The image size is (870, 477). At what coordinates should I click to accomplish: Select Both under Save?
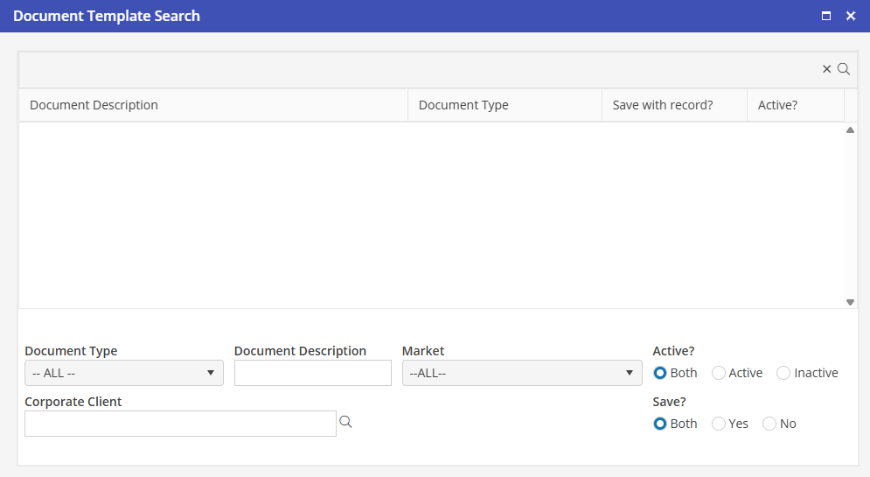[x=660, y=424]
